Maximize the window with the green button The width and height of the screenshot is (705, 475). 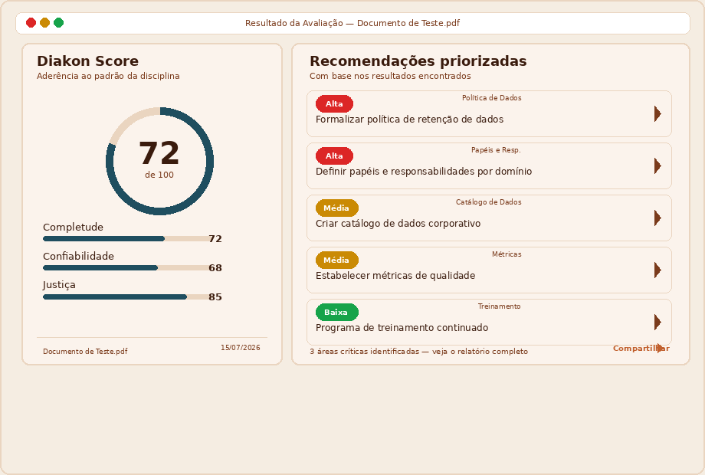tap(58, 22)
